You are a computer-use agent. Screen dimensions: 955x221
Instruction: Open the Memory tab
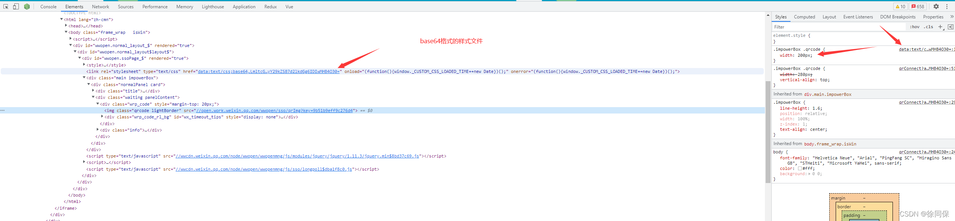click(x=184, y=7)
